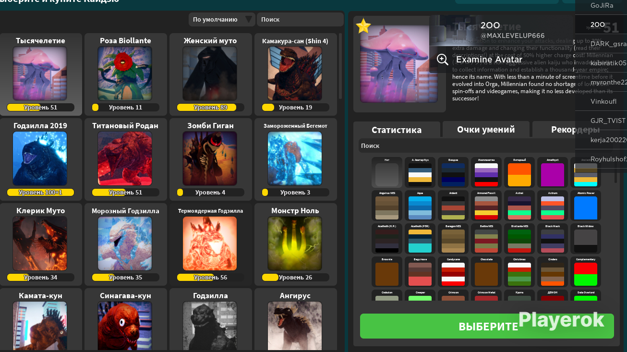Pick the classic Годзилла kaiju card
Screen dimensions: 627x352
[210, 320]
